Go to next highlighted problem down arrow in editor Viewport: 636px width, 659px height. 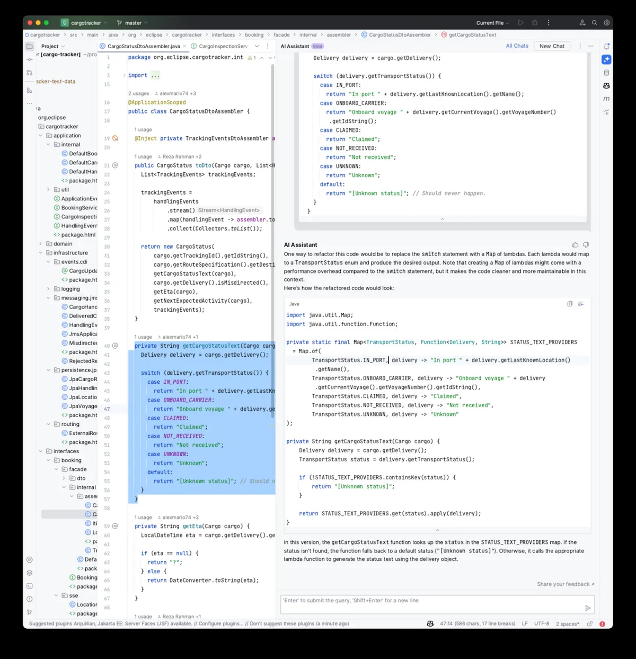click(270, 57)
